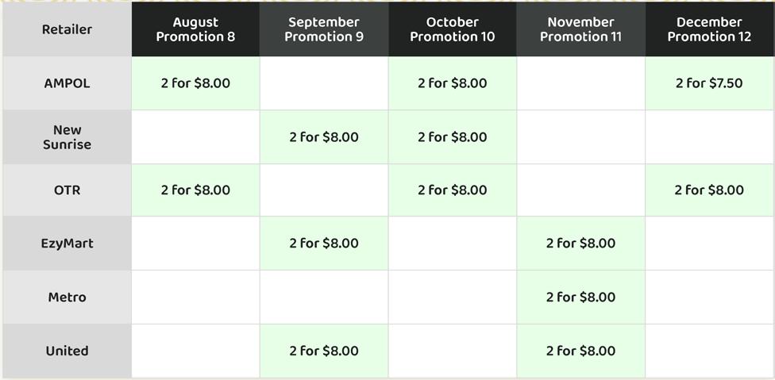775x380 pixels.
Task: Select the United row label
Action: click(67, 351)
